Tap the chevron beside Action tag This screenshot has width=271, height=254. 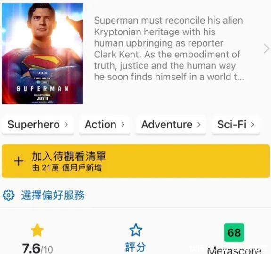pyautogui.click(x=123, y=124)
